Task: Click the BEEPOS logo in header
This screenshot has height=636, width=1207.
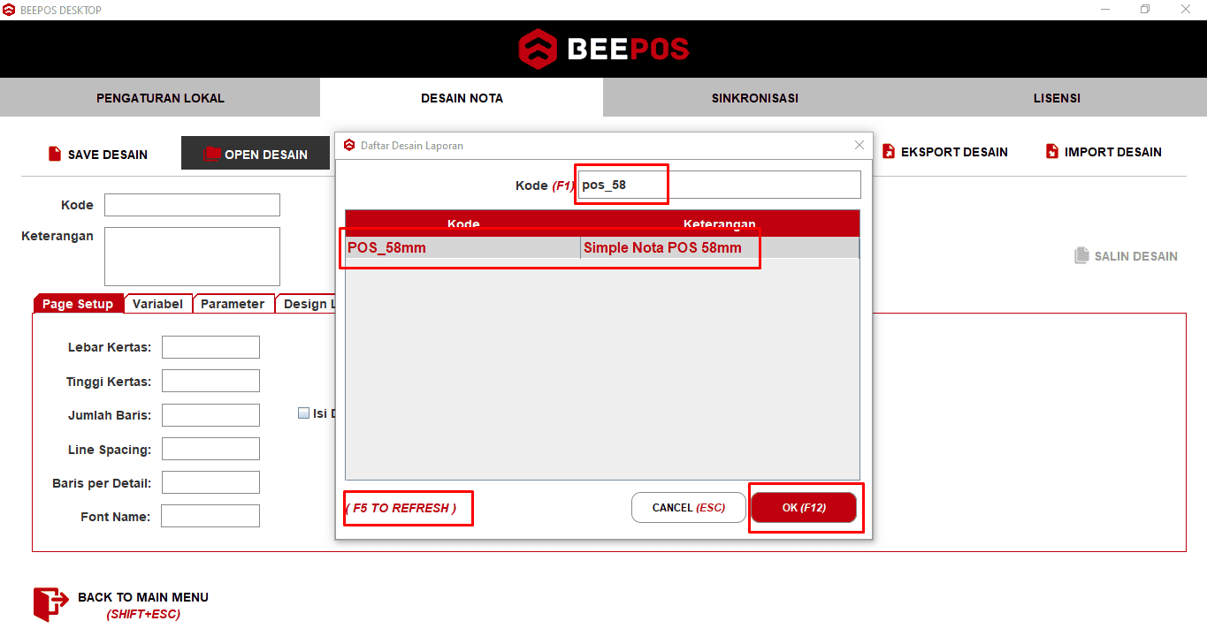Action: pyautogui.click(x=603, y=49)
